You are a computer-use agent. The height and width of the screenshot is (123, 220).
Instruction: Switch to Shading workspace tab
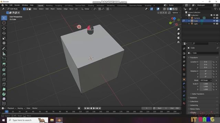[x=91, y=5]
